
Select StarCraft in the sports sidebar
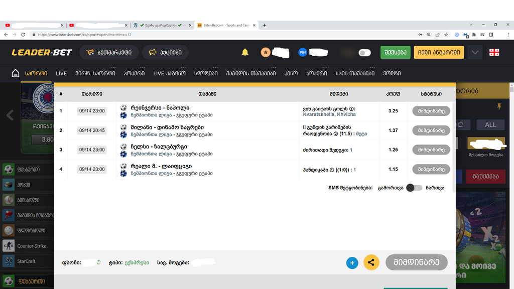(27, 261)
